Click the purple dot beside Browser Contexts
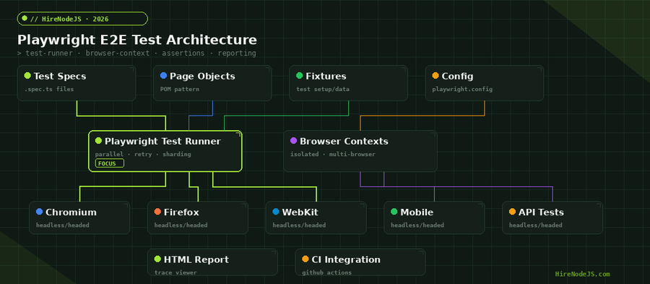 pyautogui.click(x=293, y=140)
